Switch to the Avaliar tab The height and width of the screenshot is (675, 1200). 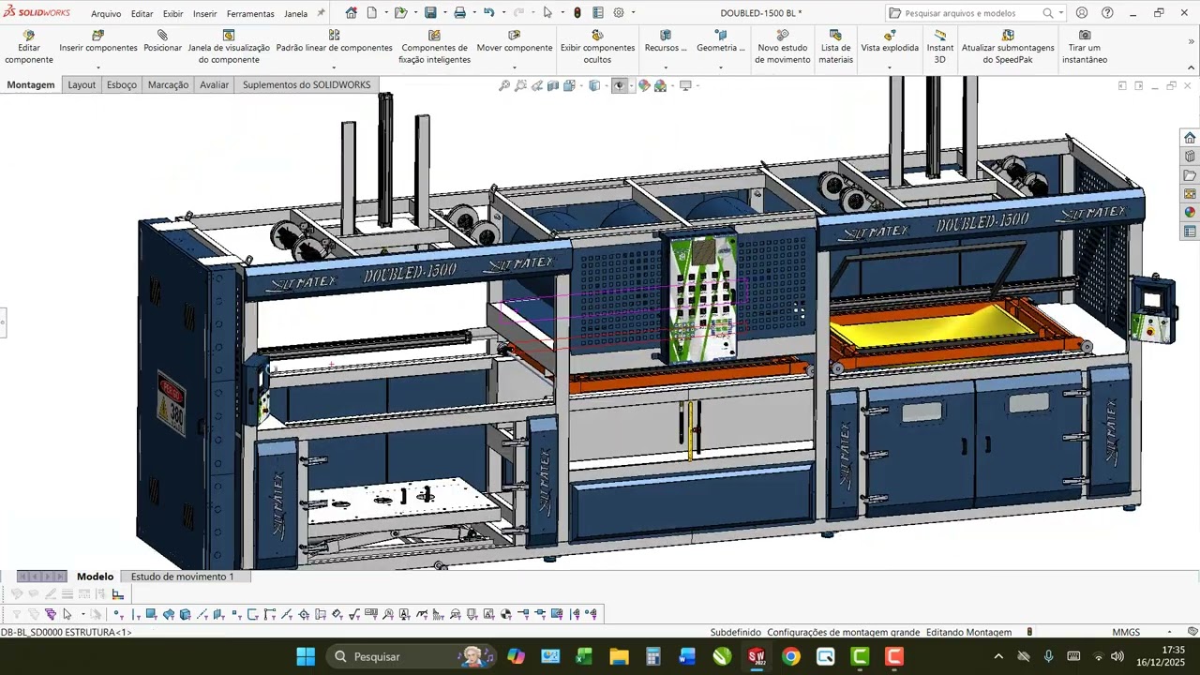click(x=214, y=84)
